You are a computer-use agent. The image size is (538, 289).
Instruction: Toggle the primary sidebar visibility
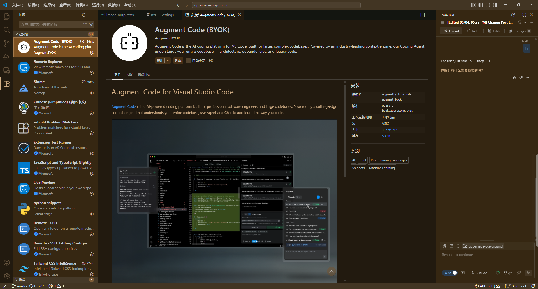pyautogui.click(x=481, y=5)
